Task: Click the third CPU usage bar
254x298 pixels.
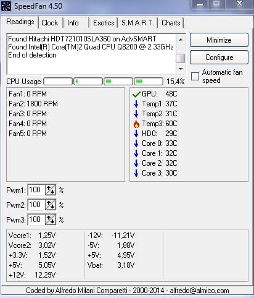Action: (x=118, y=82)
